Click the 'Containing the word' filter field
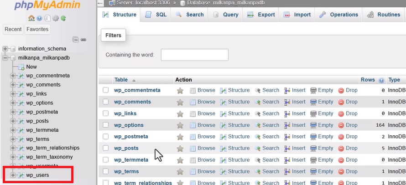This screenshot has width=406, height=185. coord(194,55)
